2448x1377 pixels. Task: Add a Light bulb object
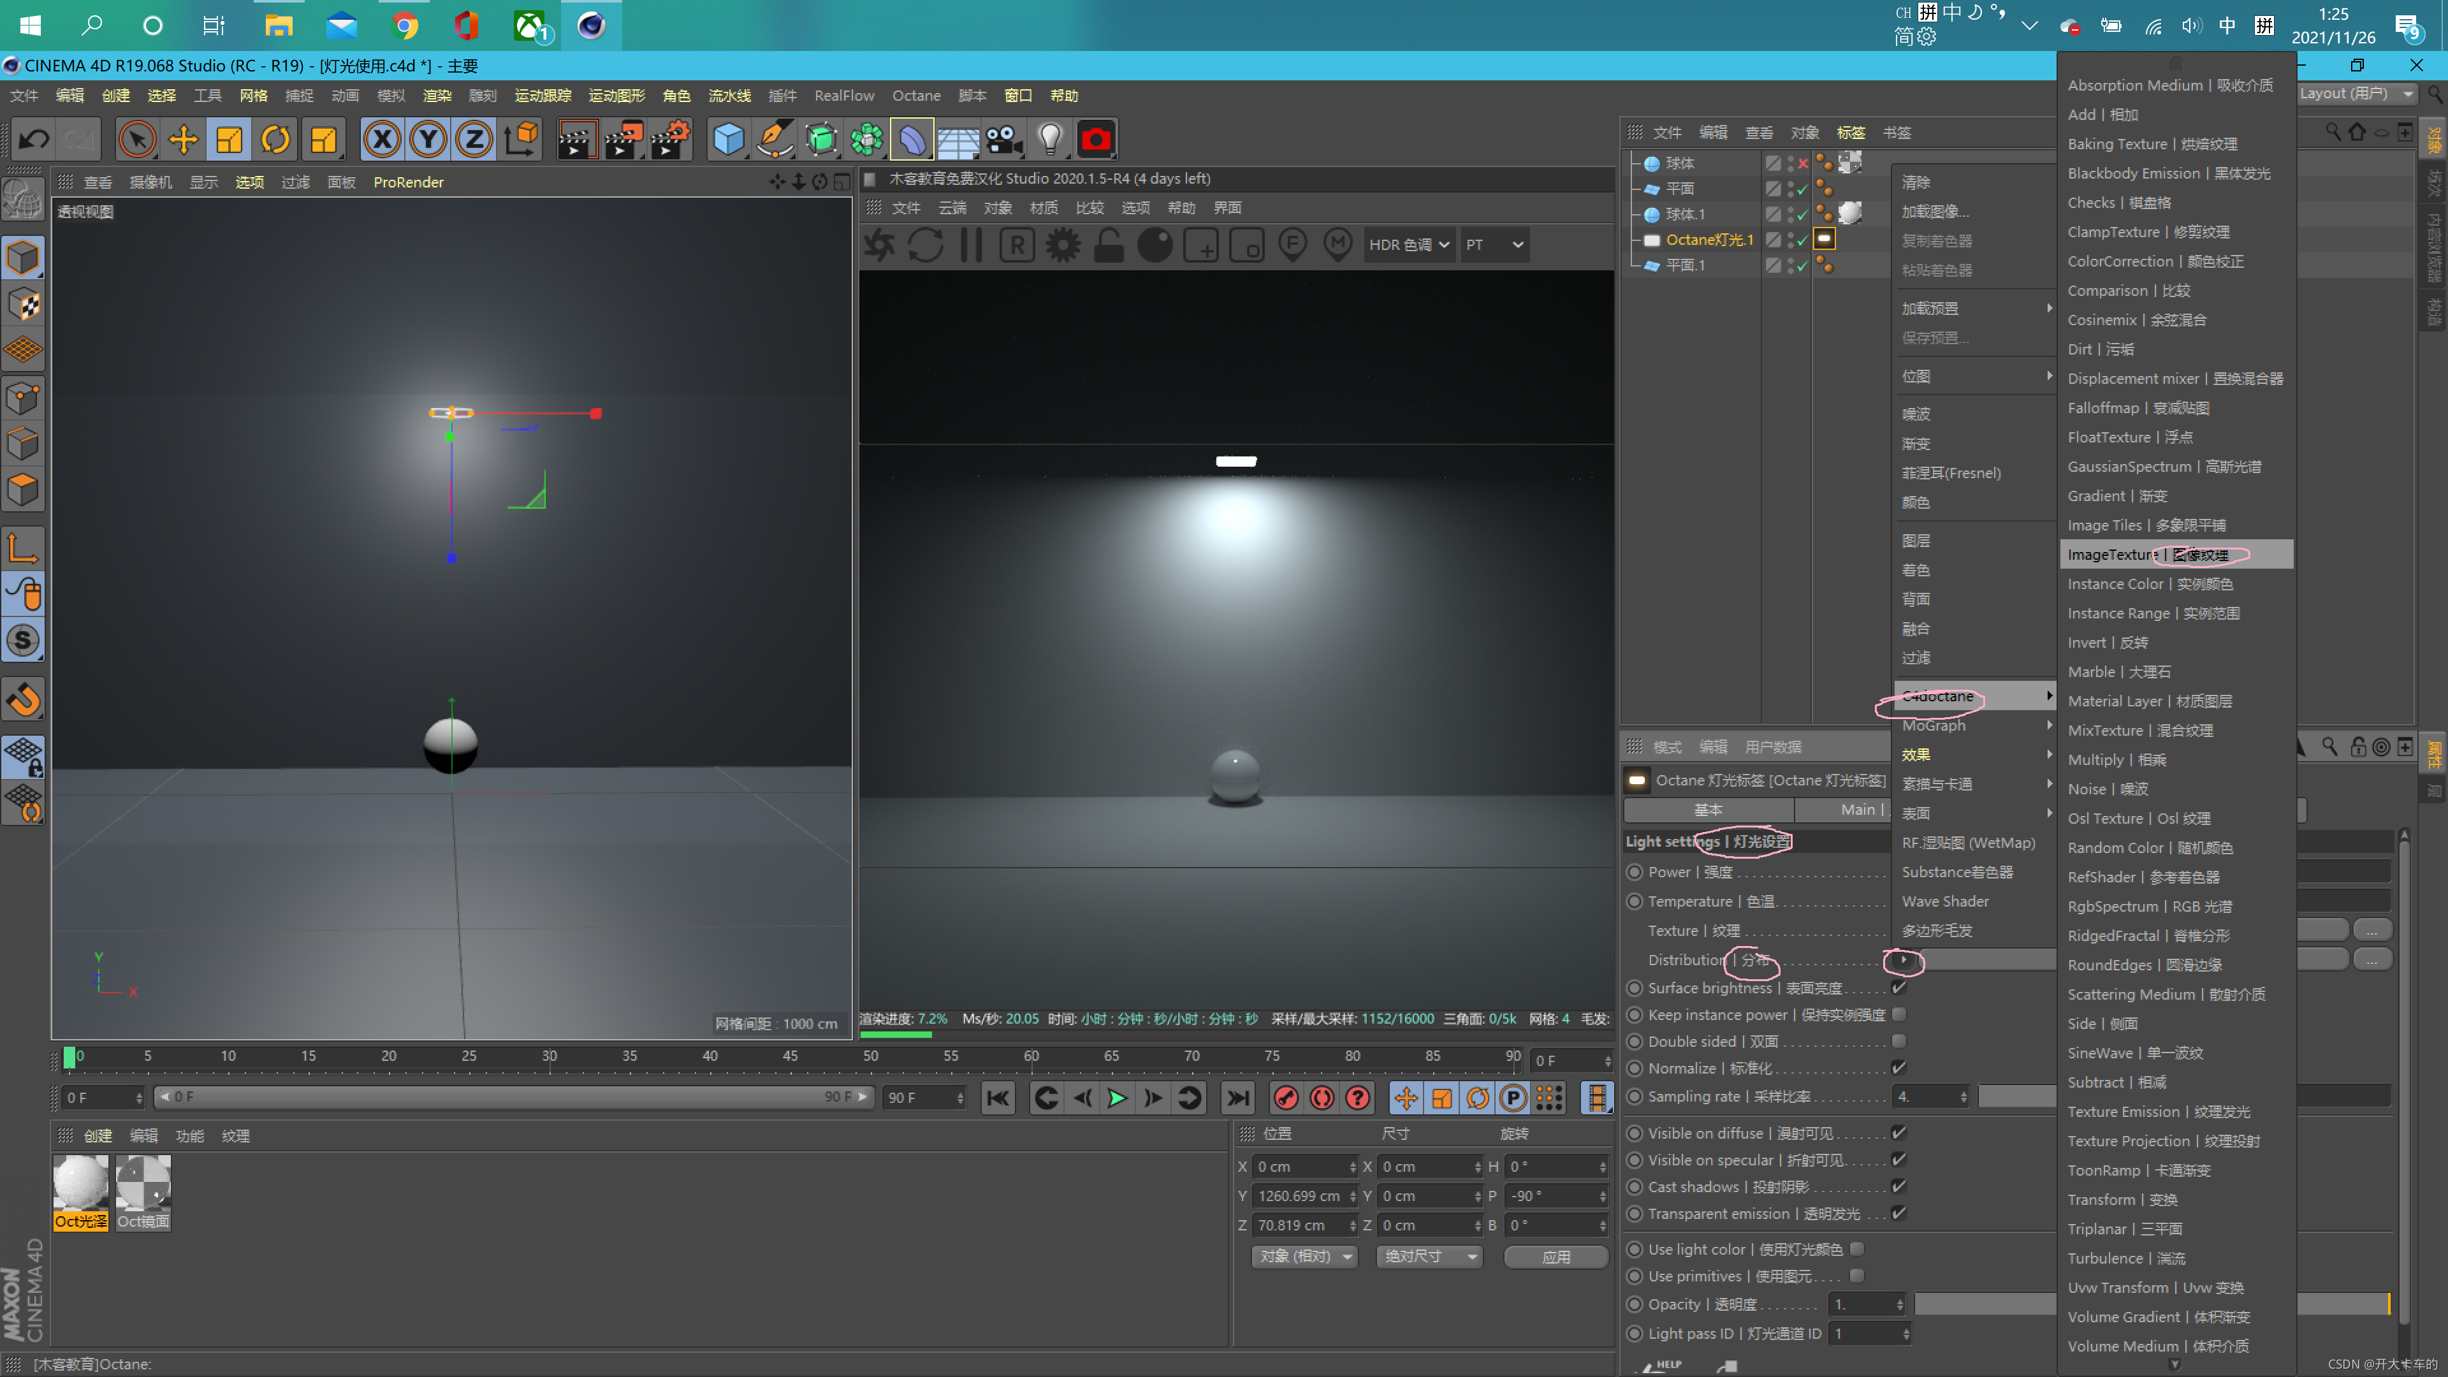(x=1050, y=140)
